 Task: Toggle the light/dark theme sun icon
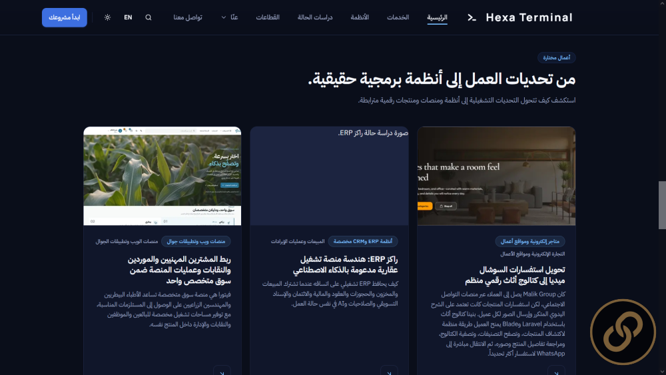point(107,17)
